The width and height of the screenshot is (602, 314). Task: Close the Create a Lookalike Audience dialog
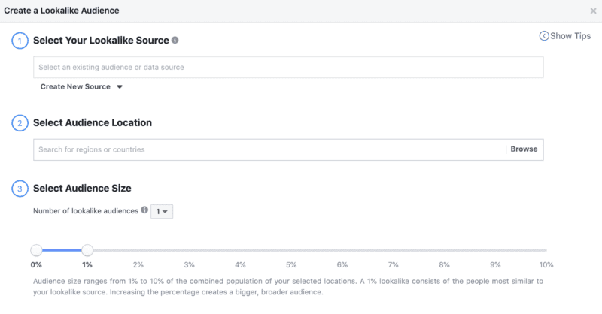tap(593, 11)
